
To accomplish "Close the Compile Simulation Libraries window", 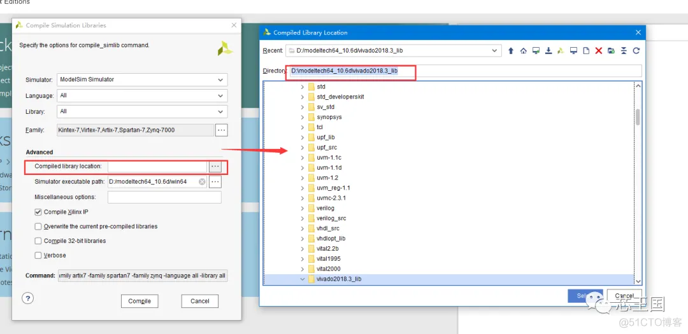I will coord(234,25).
